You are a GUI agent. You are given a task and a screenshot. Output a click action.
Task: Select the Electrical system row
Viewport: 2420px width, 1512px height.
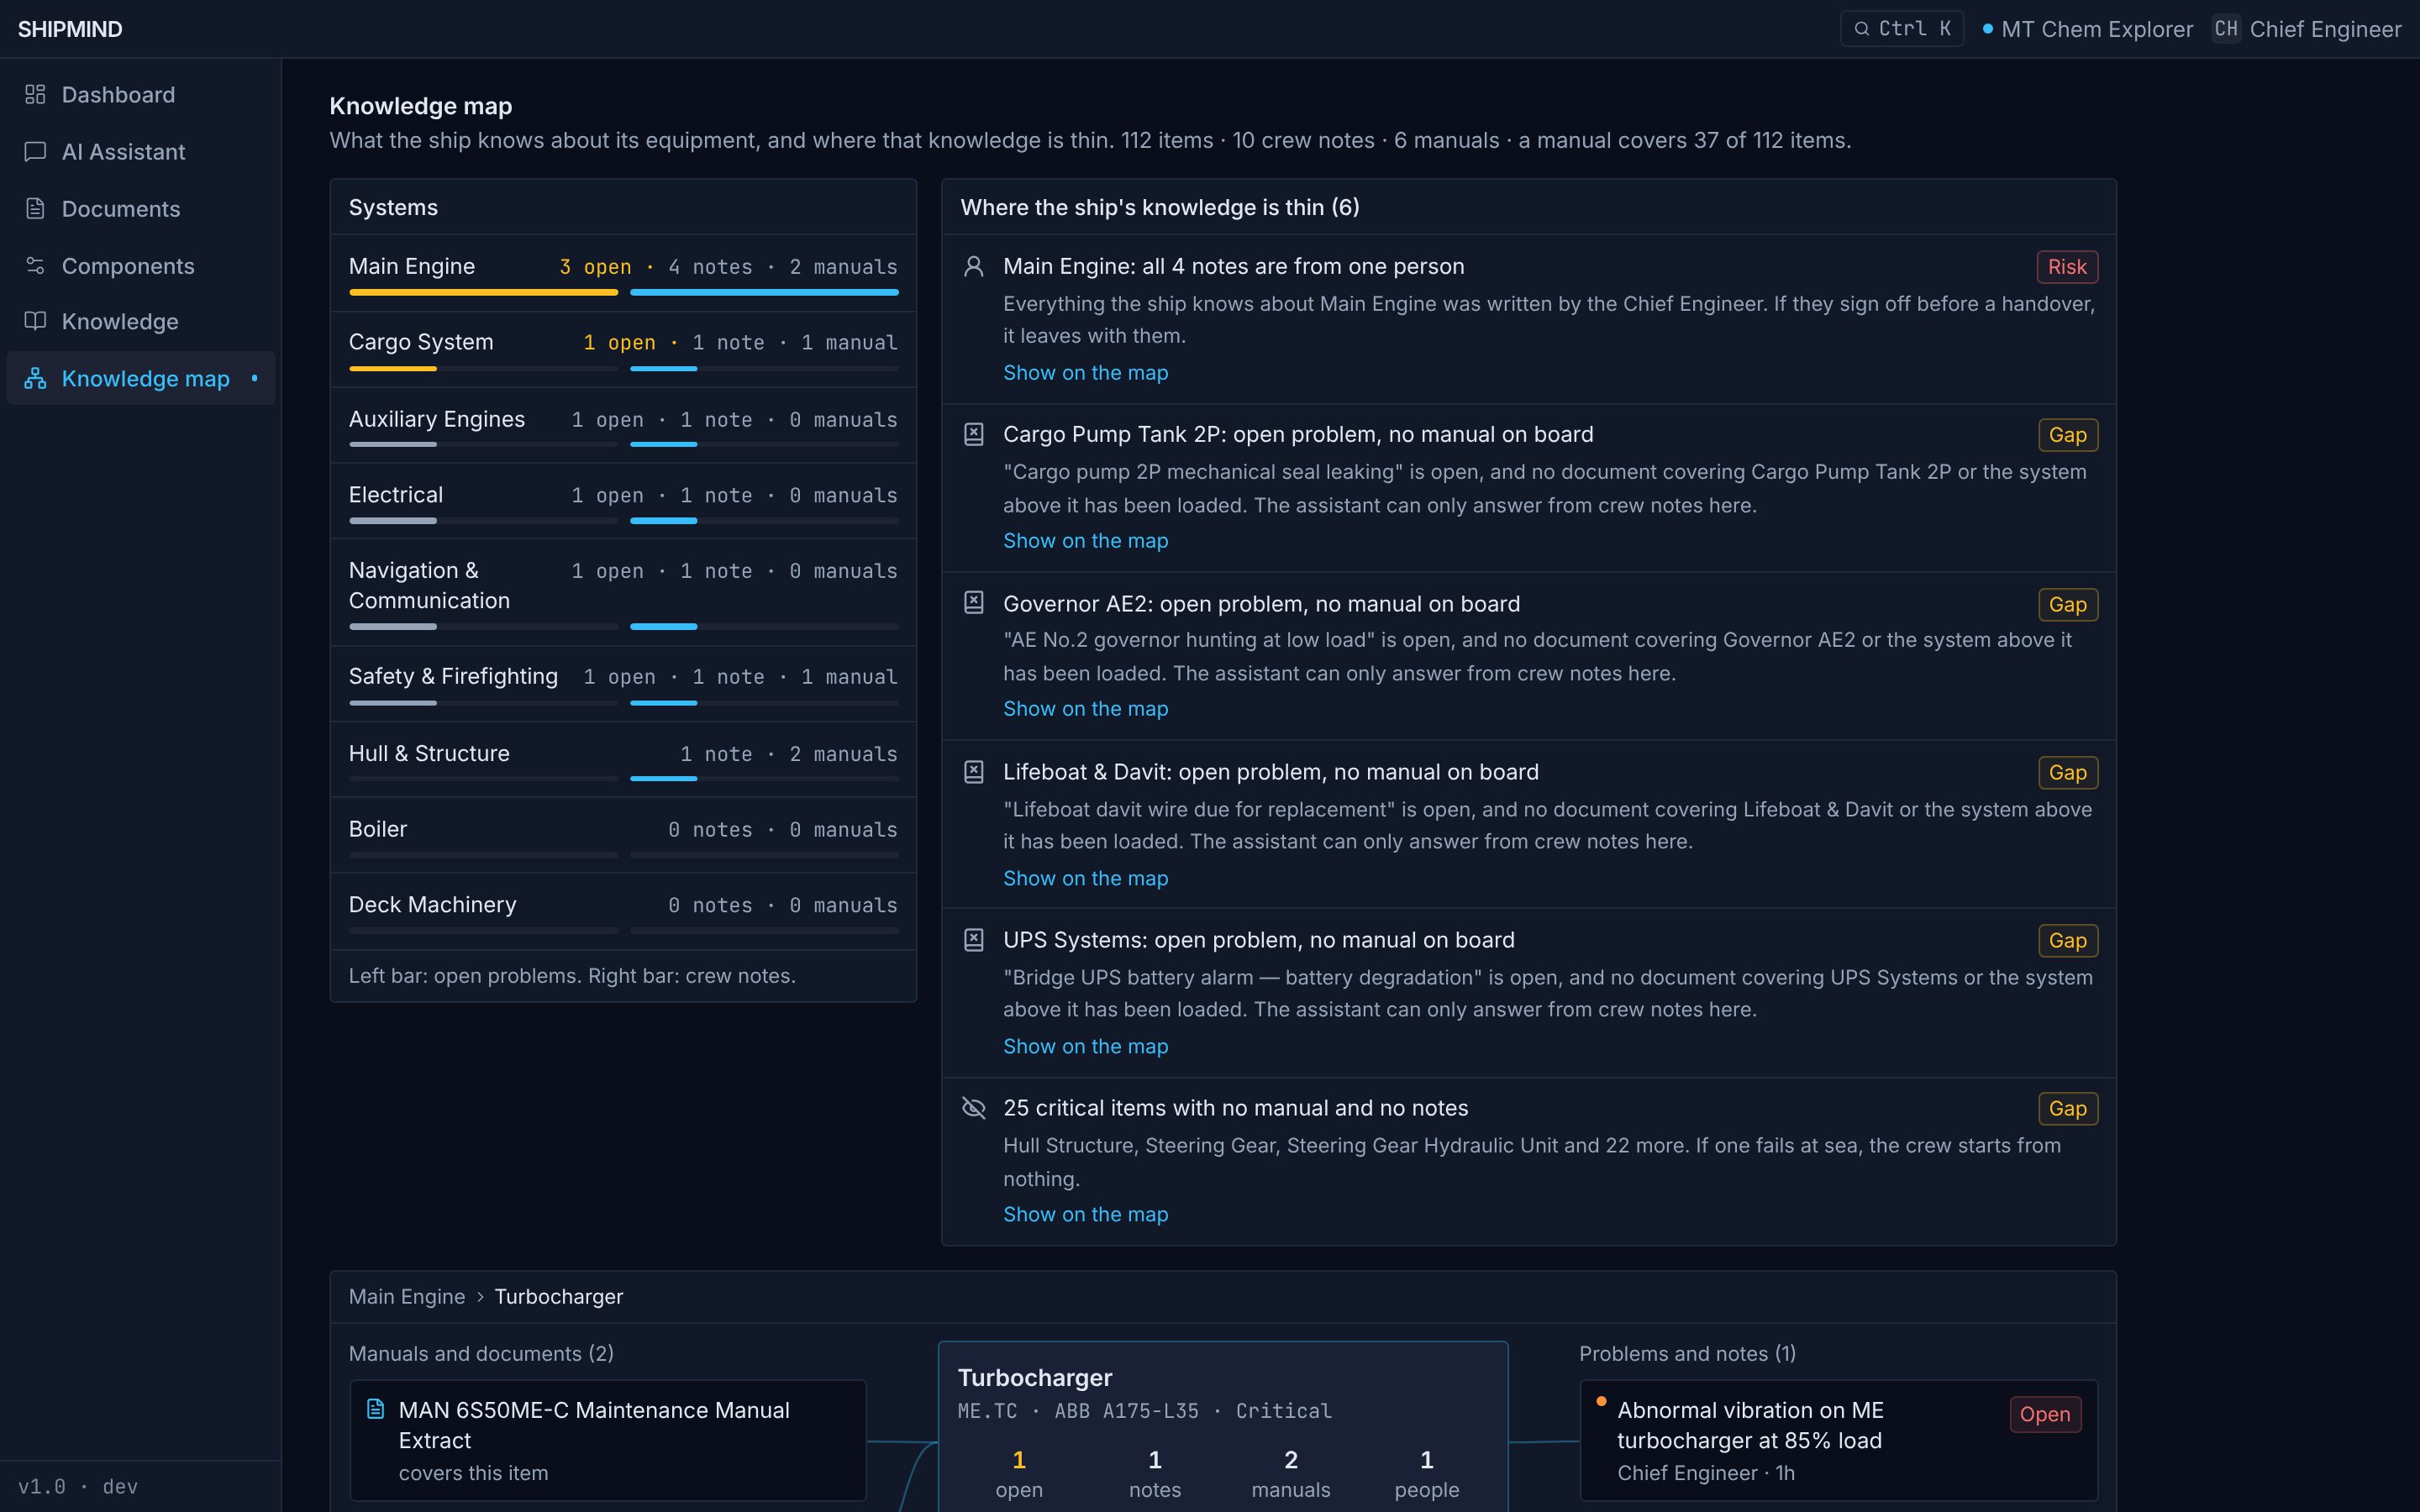click(623, 501)
